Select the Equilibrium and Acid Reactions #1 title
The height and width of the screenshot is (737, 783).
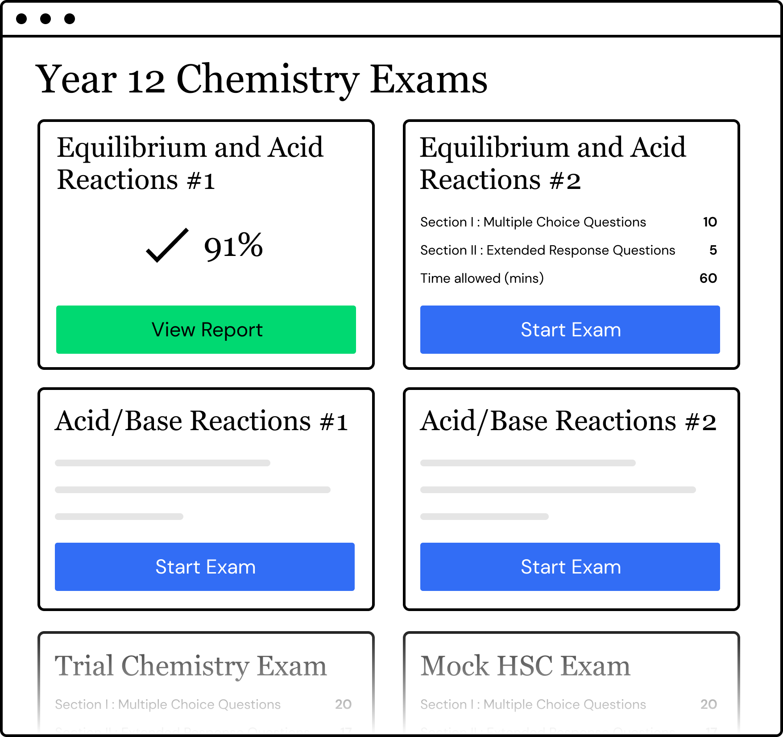pyautogui.click(x=190, y=163)
